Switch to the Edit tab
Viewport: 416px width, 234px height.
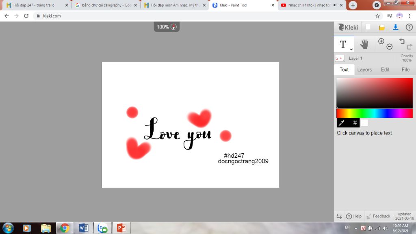(x=385, y=69)
